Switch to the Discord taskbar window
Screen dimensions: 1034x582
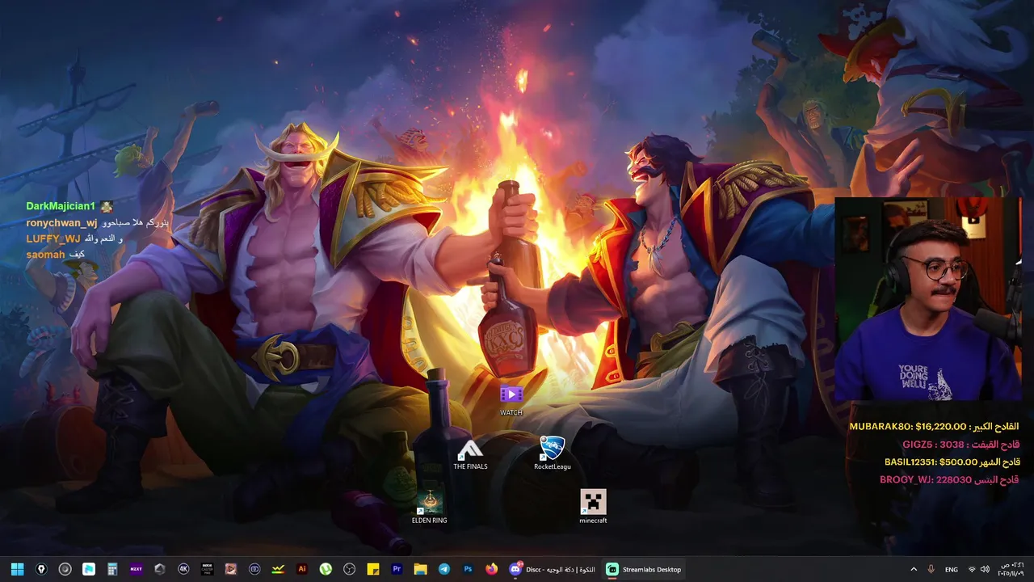(x=553, y=569)
